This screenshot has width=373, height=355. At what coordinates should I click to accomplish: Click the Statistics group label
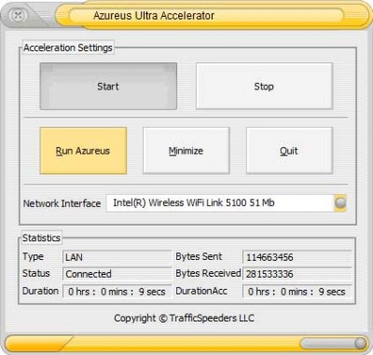click(41, 238)
